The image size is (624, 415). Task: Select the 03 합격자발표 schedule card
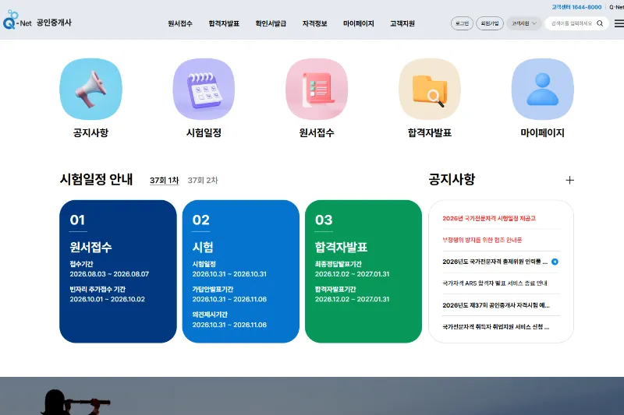tap(363, 271)
